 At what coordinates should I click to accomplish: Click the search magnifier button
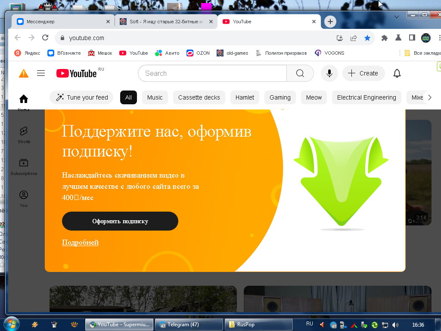[300, 73]
